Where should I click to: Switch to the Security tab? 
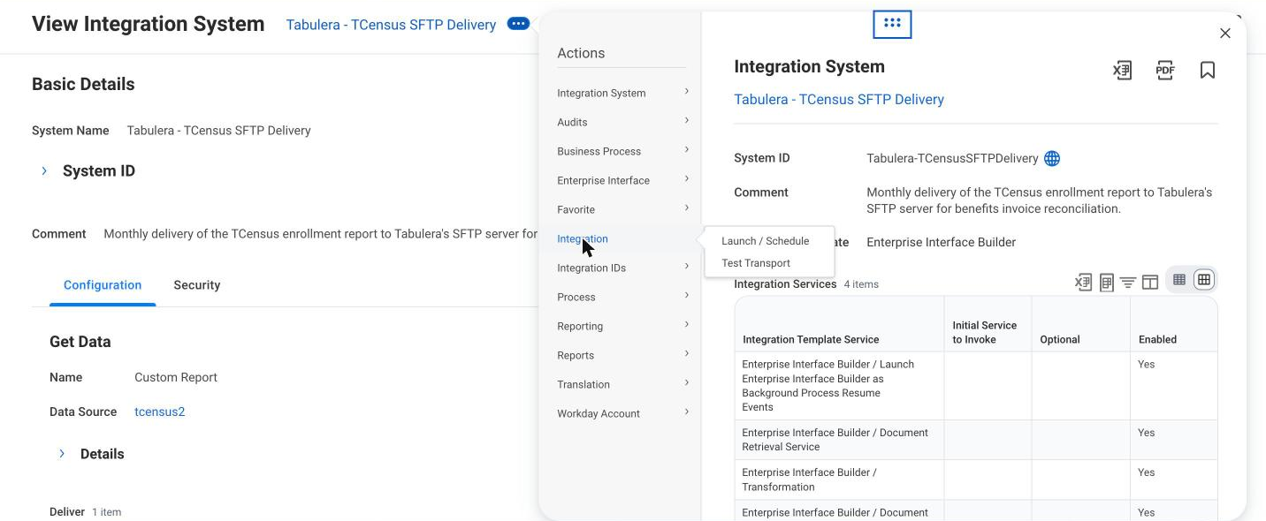pyautogui.click(x=196, y=285)
